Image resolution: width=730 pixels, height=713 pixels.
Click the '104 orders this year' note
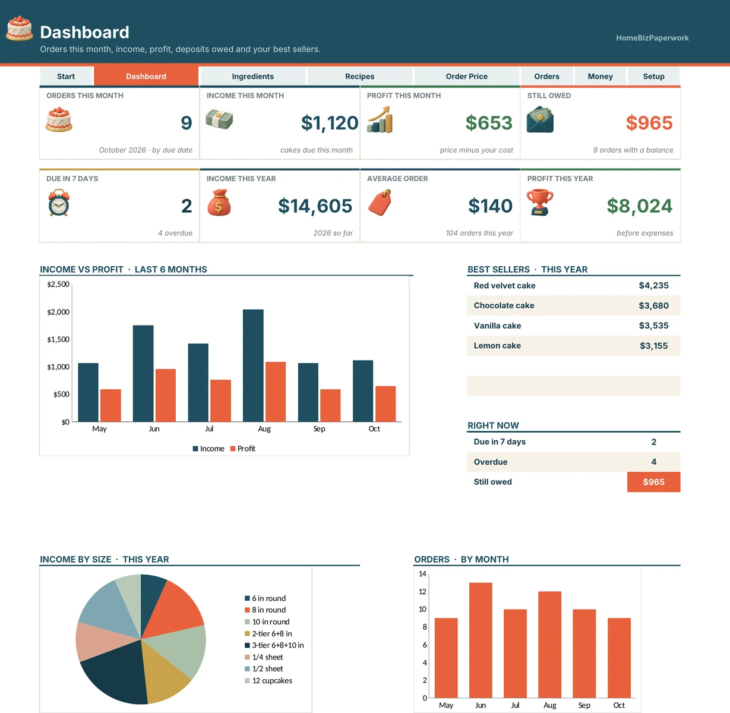(x=479, y=233)
